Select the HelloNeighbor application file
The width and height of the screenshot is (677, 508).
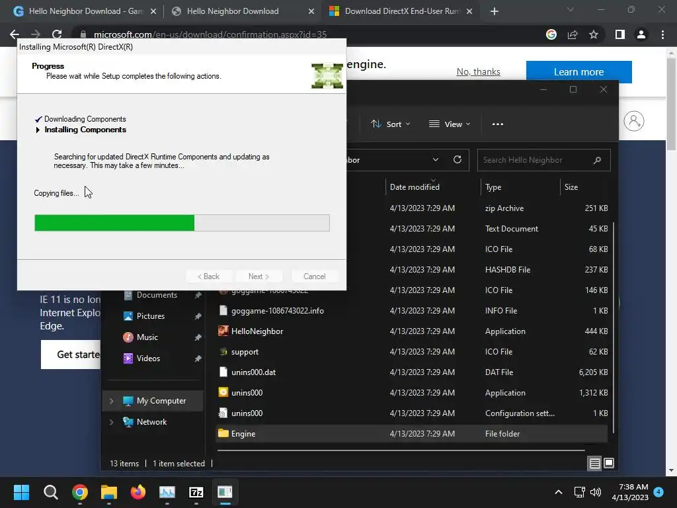tap(411, 331)
